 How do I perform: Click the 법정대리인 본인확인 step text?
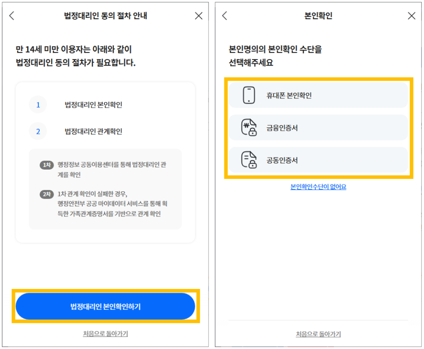point(93,105)
